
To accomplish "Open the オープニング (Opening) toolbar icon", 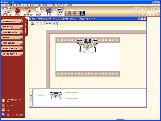I will click(7, 11).
